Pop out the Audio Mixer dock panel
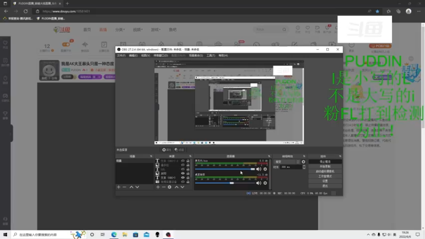Viewport: 425px width, 239px height. click(x=269, y=156)
